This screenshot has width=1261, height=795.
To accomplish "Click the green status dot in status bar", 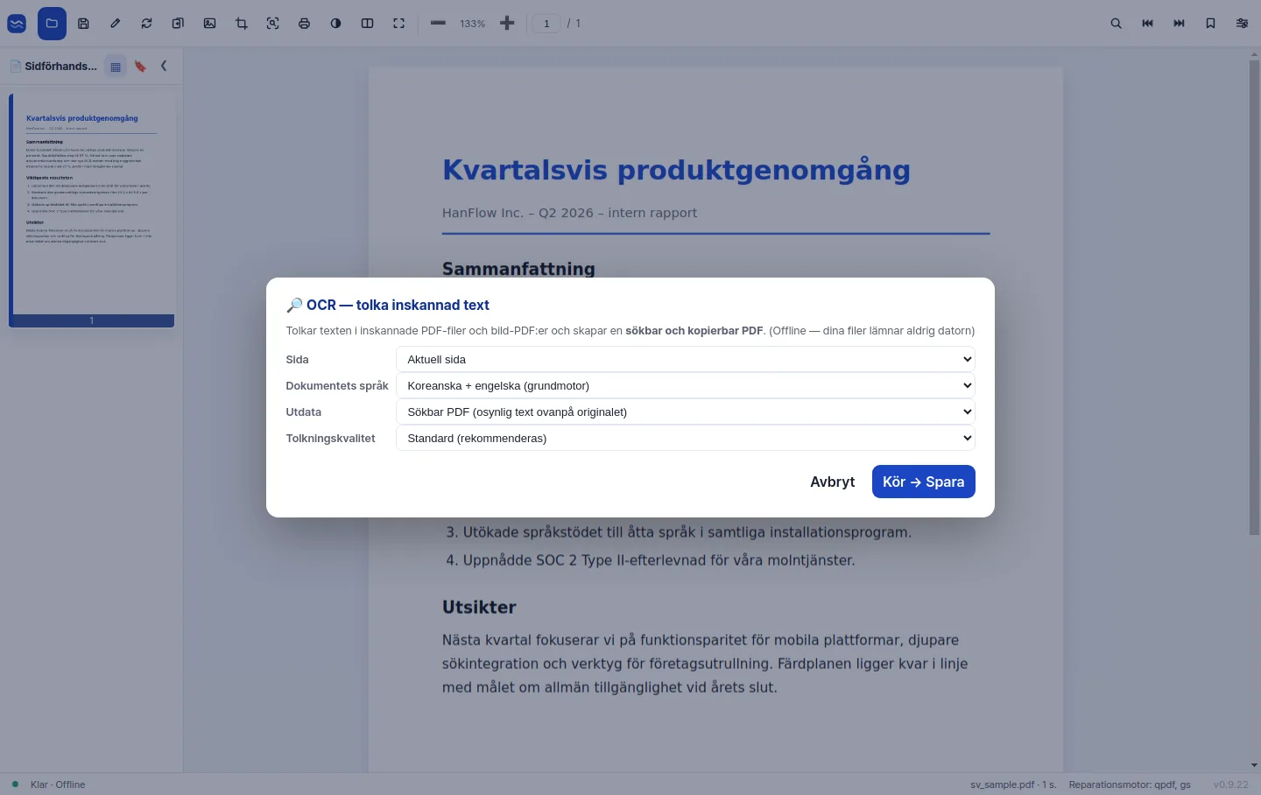I will [x=15, y=784].
